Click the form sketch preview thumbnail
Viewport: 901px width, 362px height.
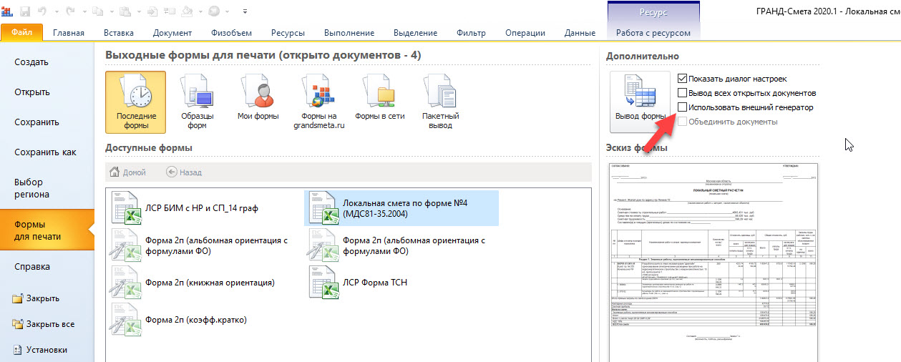pyautogui.click(x=713, y=261)
